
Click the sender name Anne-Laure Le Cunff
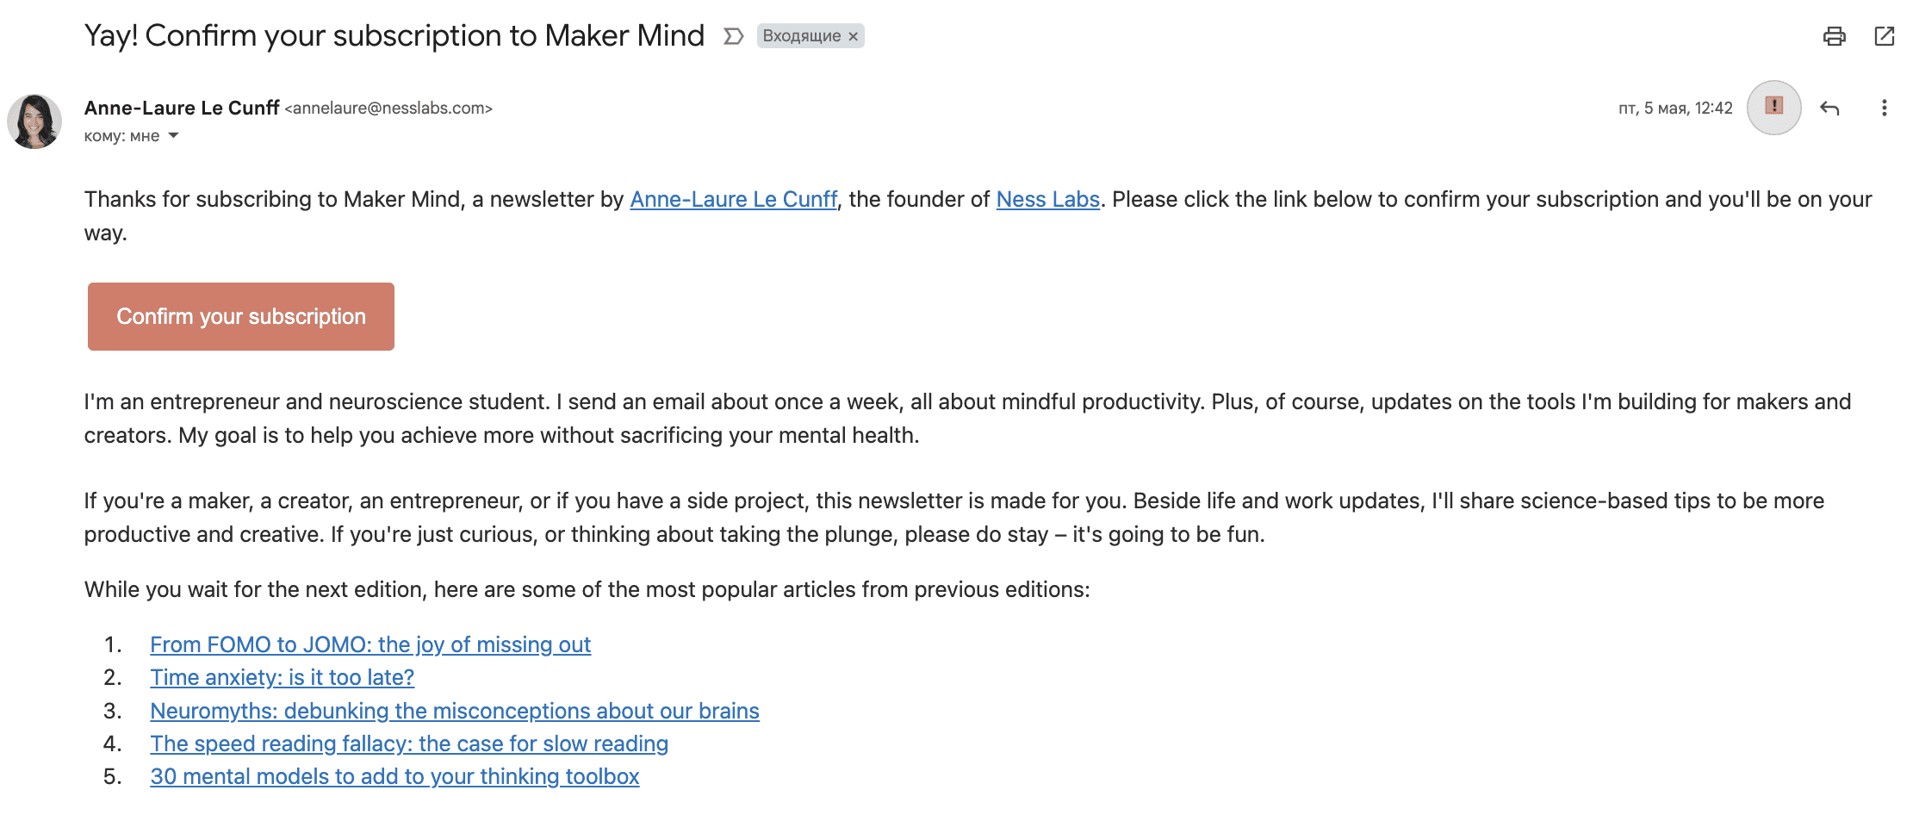coord(182,109)
